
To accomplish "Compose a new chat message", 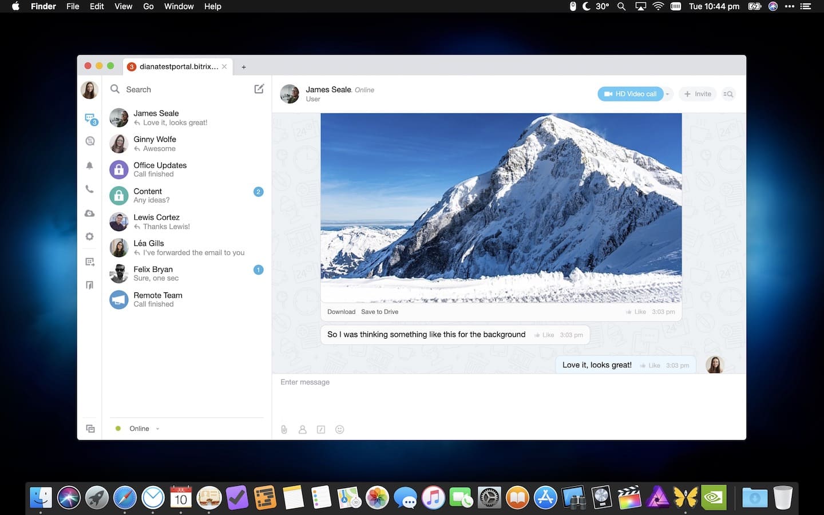I will 259,89.
